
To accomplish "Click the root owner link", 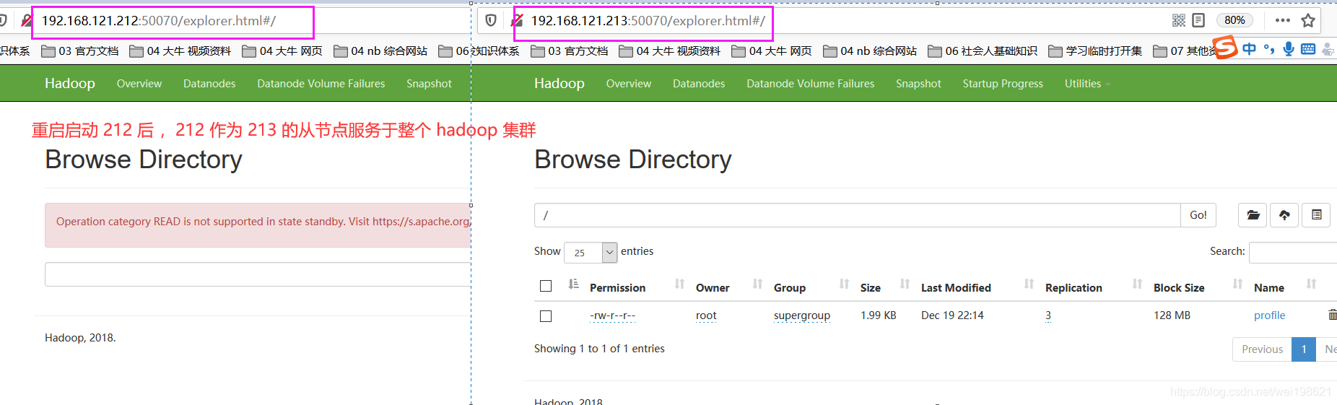I will [x=706, y=315].
